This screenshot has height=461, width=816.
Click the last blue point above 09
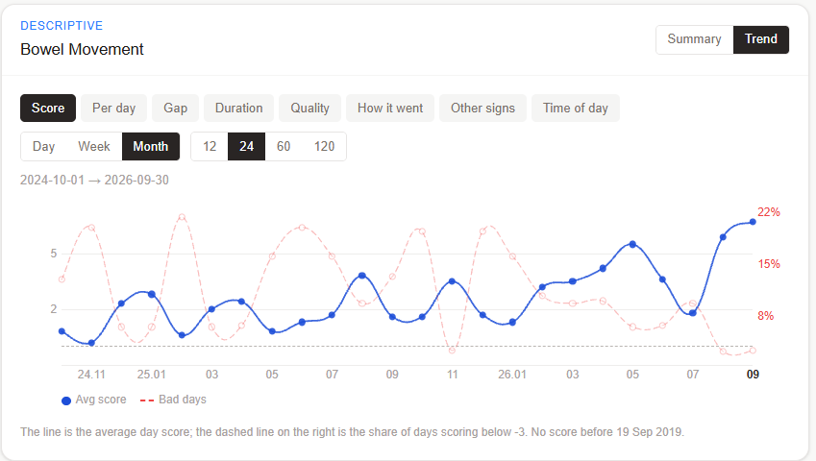[753, 222]
